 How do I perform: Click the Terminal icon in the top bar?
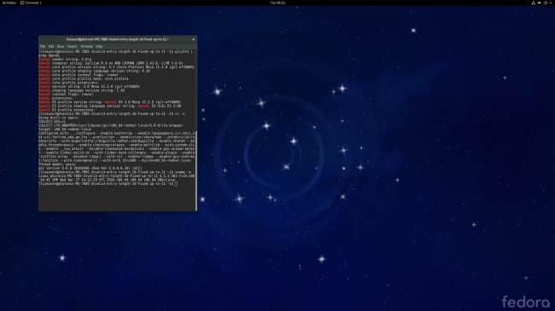(22, 3)
